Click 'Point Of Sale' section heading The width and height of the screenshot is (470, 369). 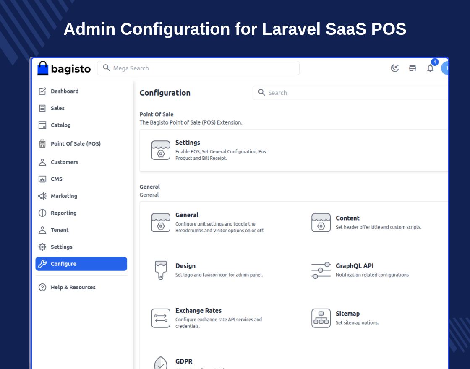coord(157,114)
